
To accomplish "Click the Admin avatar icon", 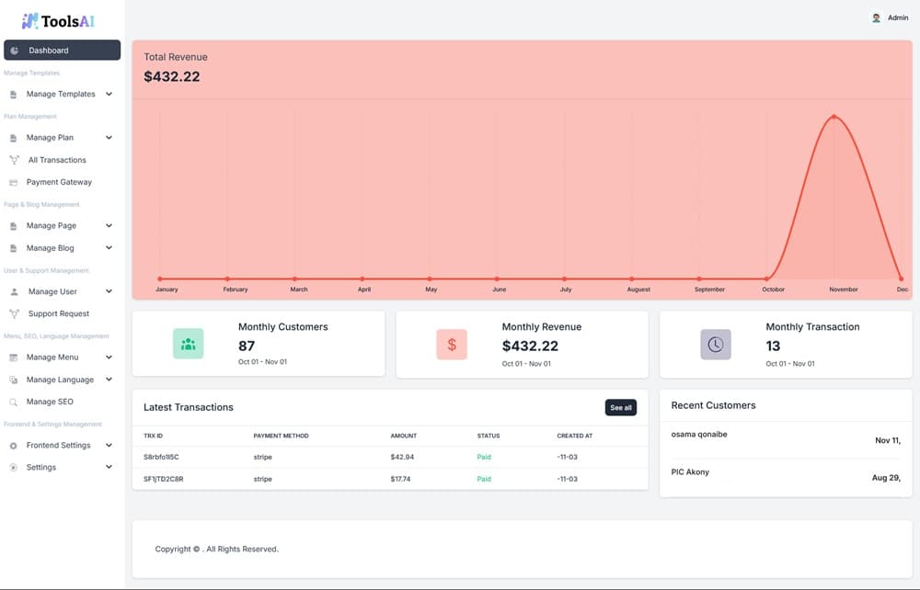I will [876, 17].
